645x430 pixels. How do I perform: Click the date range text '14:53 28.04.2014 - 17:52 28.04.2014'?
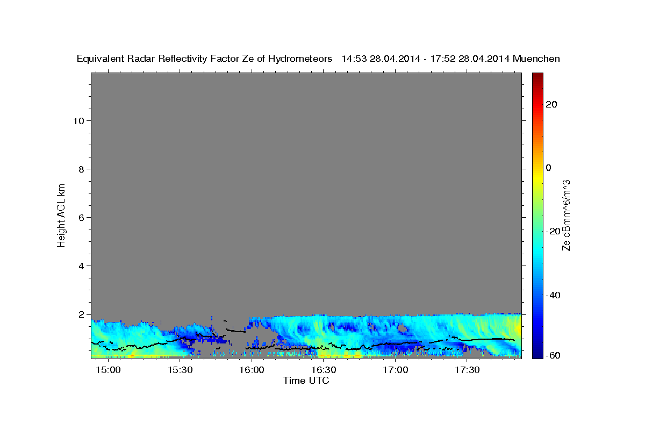(426, 59)
